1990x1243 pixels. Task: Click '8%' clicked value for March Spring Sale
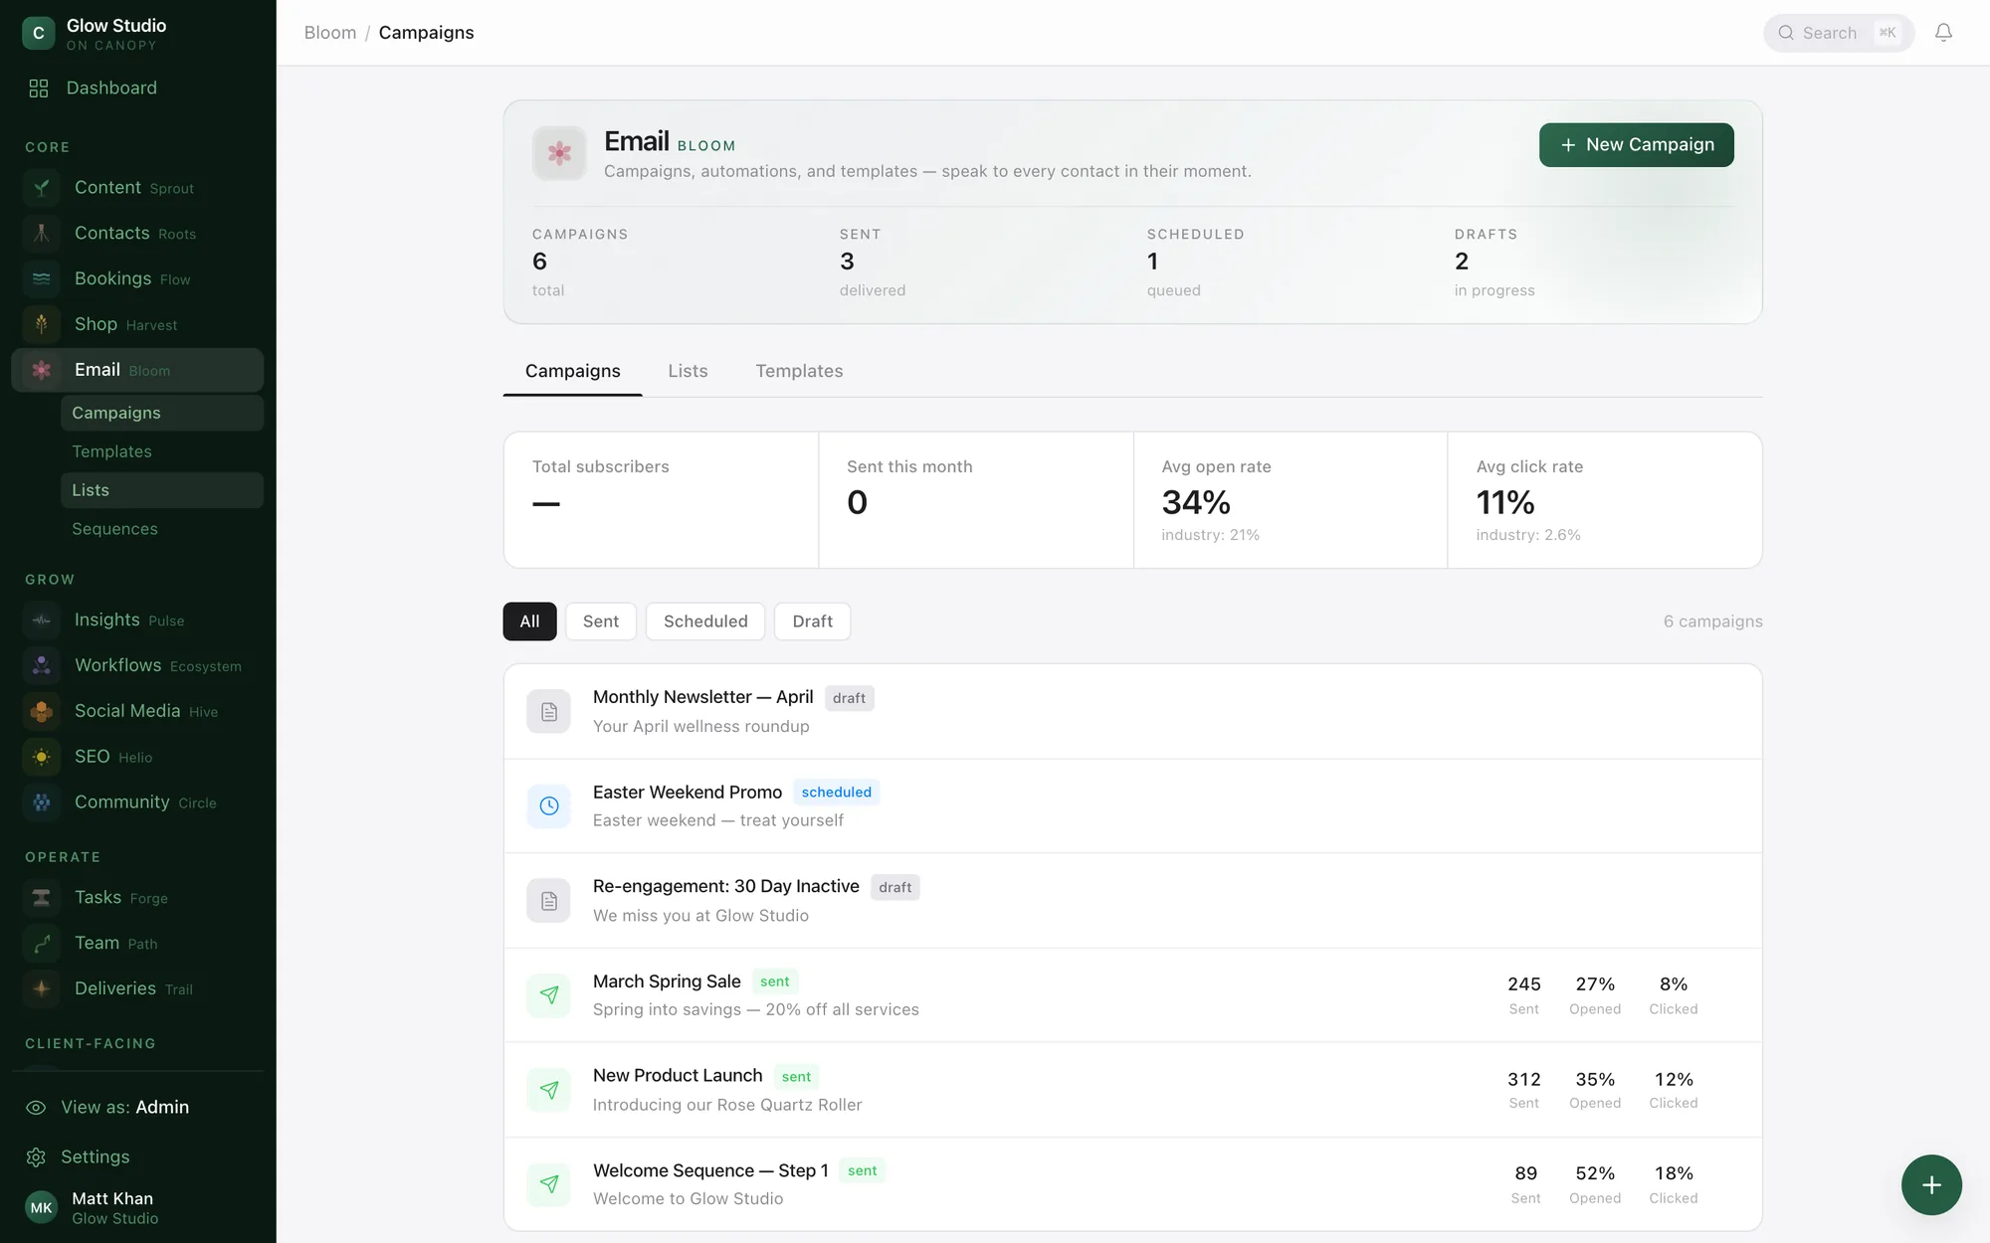1674,984
